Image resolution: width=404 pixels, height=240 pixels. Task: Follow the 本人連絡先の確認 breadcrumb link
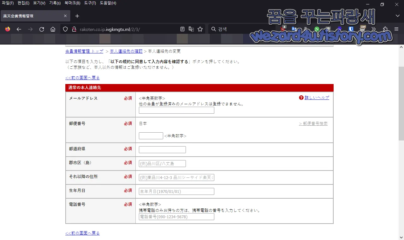coord(126,51)
